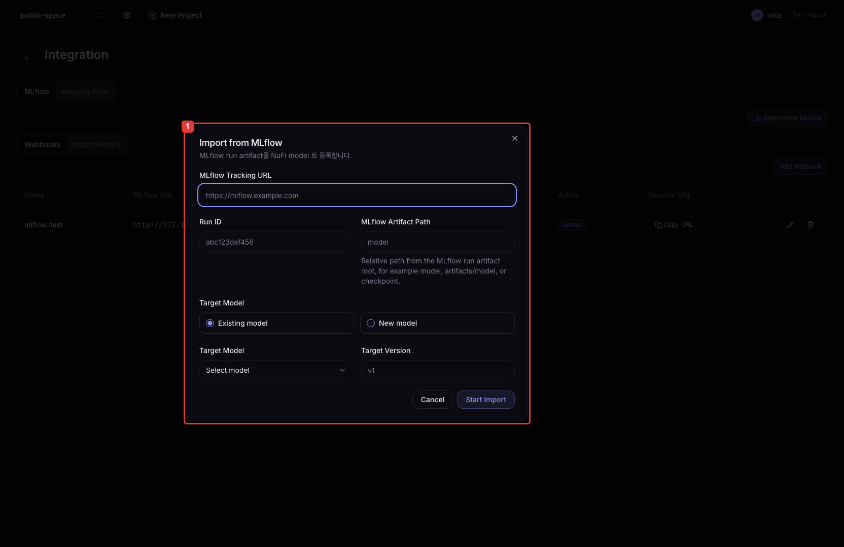Switch to the Hugging Face tab

(x=85, y=92)
